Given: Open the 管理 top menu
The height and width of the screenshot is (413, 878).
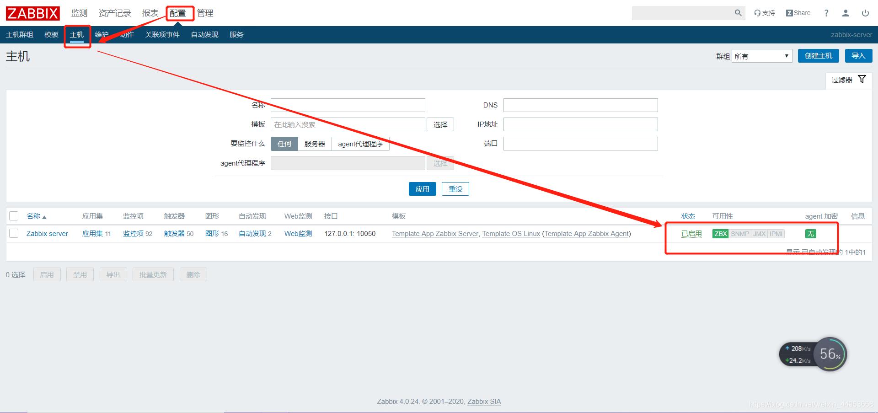Looking at the screenshot, I should coord(205,13).
